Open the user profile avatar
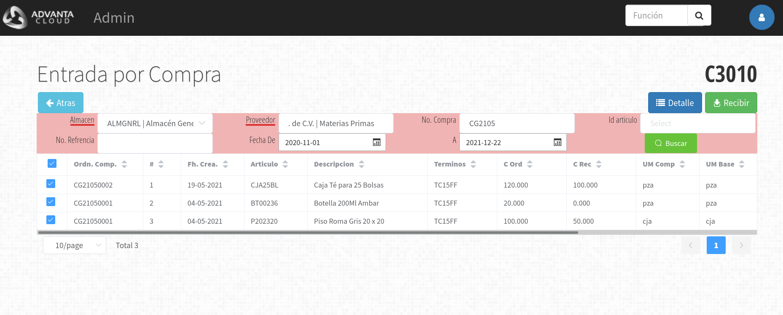This screenshot has width=783, height=315. 762,17
